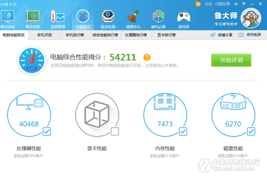
Task: Switch to the 电脑性能测试 tab
Action: click(x=14, y=35)
